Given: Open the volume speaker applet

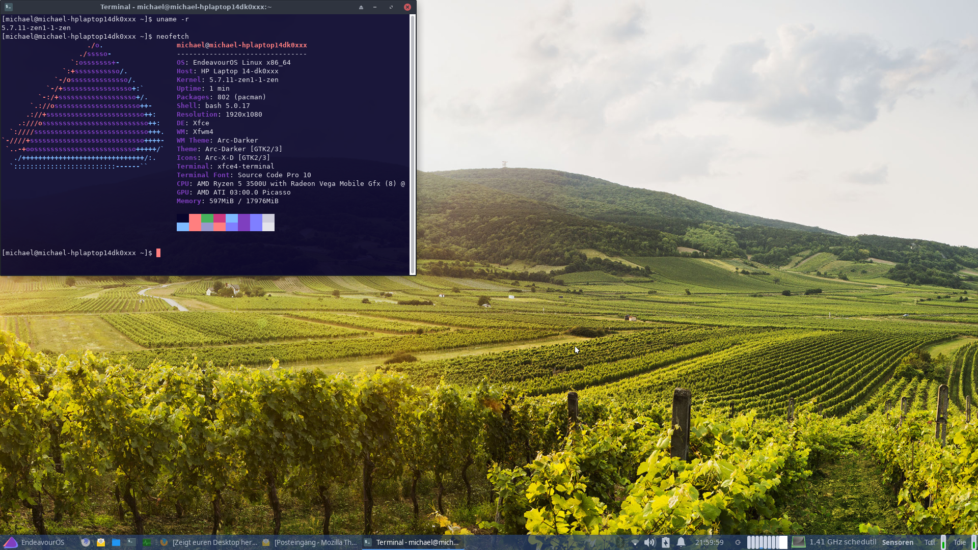Looking at the screenshot, I should point(649,542).
